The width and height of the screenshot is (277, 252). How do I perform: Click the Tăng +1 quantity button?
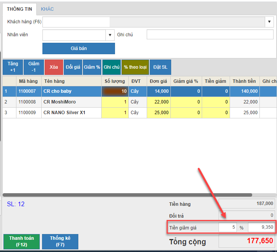(13, 67)
